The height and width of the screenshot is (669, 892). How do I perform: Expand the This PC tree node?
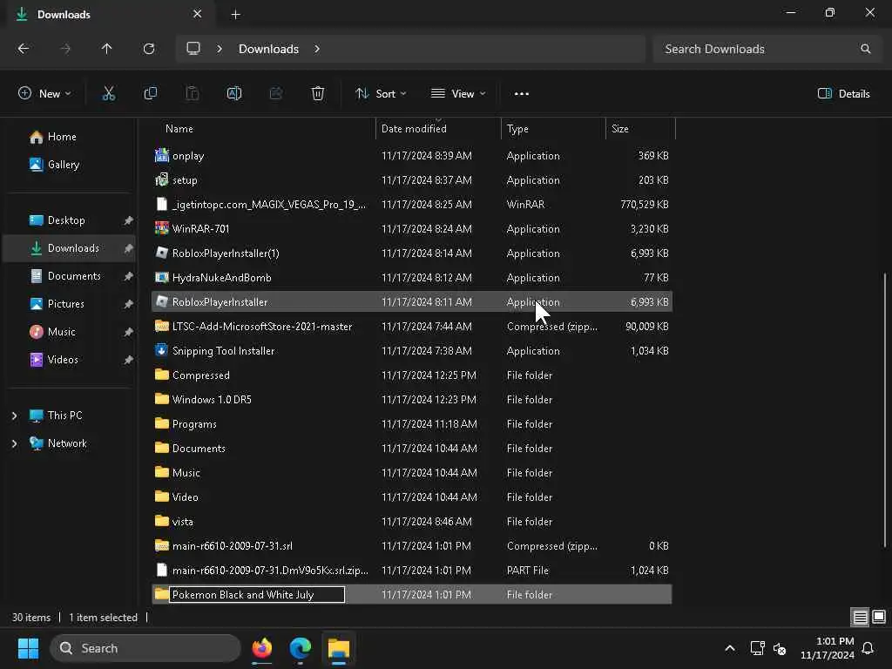tap(14, 416)
